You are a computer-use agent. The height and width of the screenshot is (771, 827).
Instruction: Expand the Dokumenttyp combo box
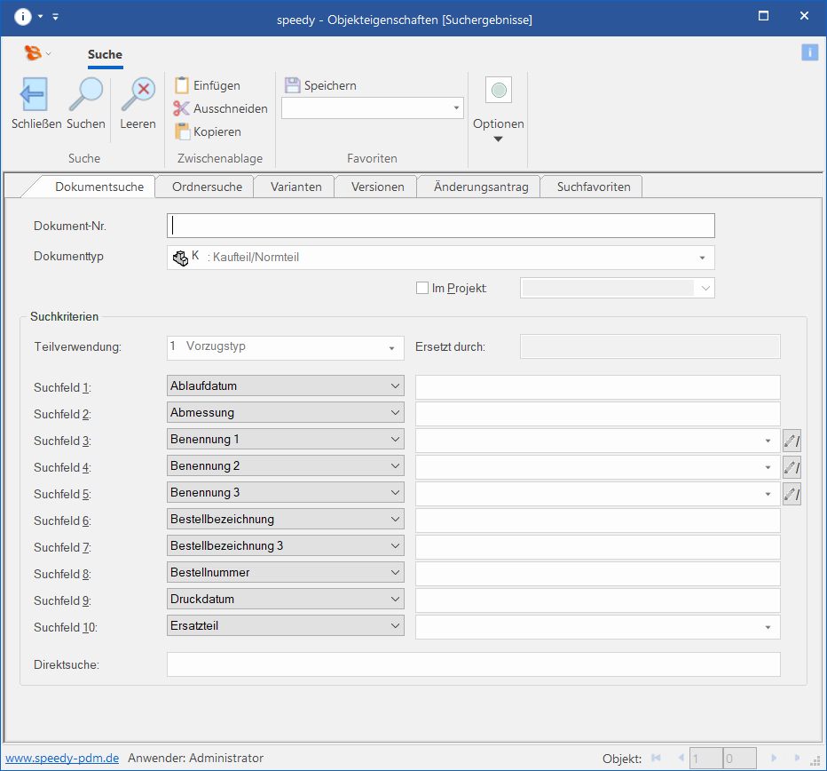(x=701, y=258)
